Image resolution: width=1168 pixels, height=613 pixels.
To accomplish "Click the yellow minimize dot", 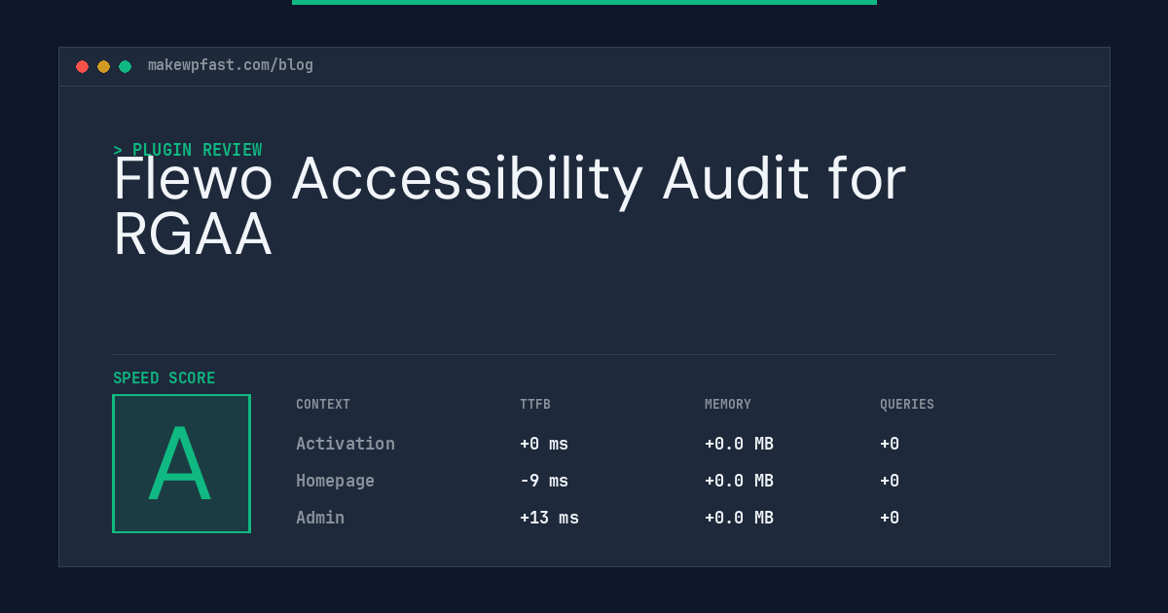I will [103, 66].
